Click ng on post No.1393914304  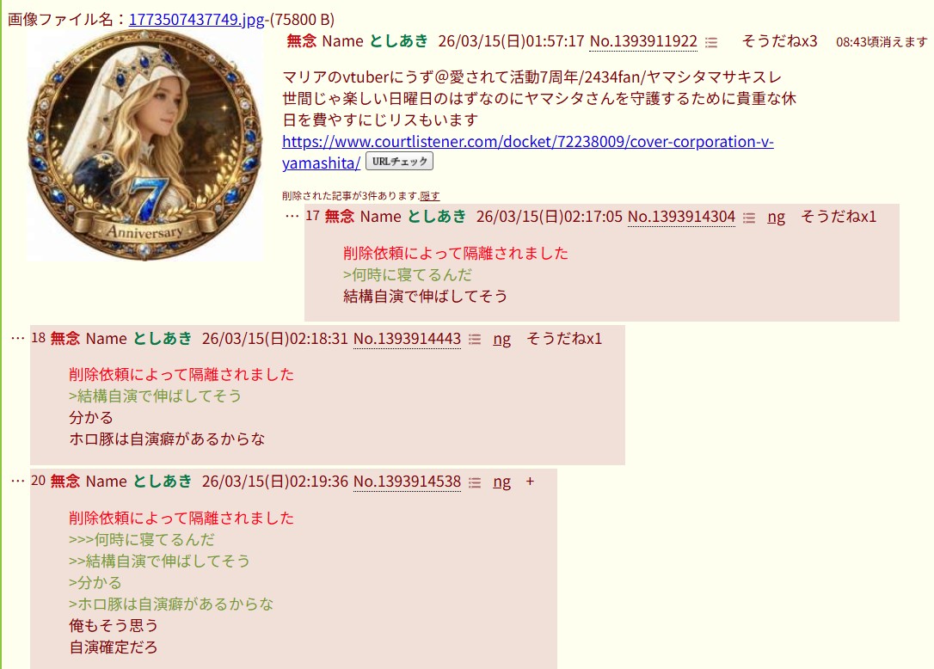point(776,217)
